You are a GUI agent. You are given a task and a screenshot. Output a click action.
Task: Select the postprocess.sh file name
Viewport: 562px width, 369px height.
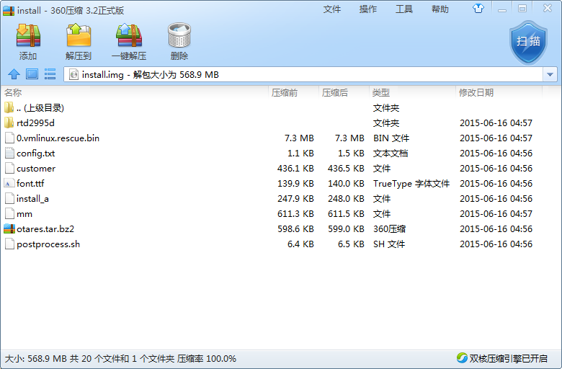coord(48,244)
